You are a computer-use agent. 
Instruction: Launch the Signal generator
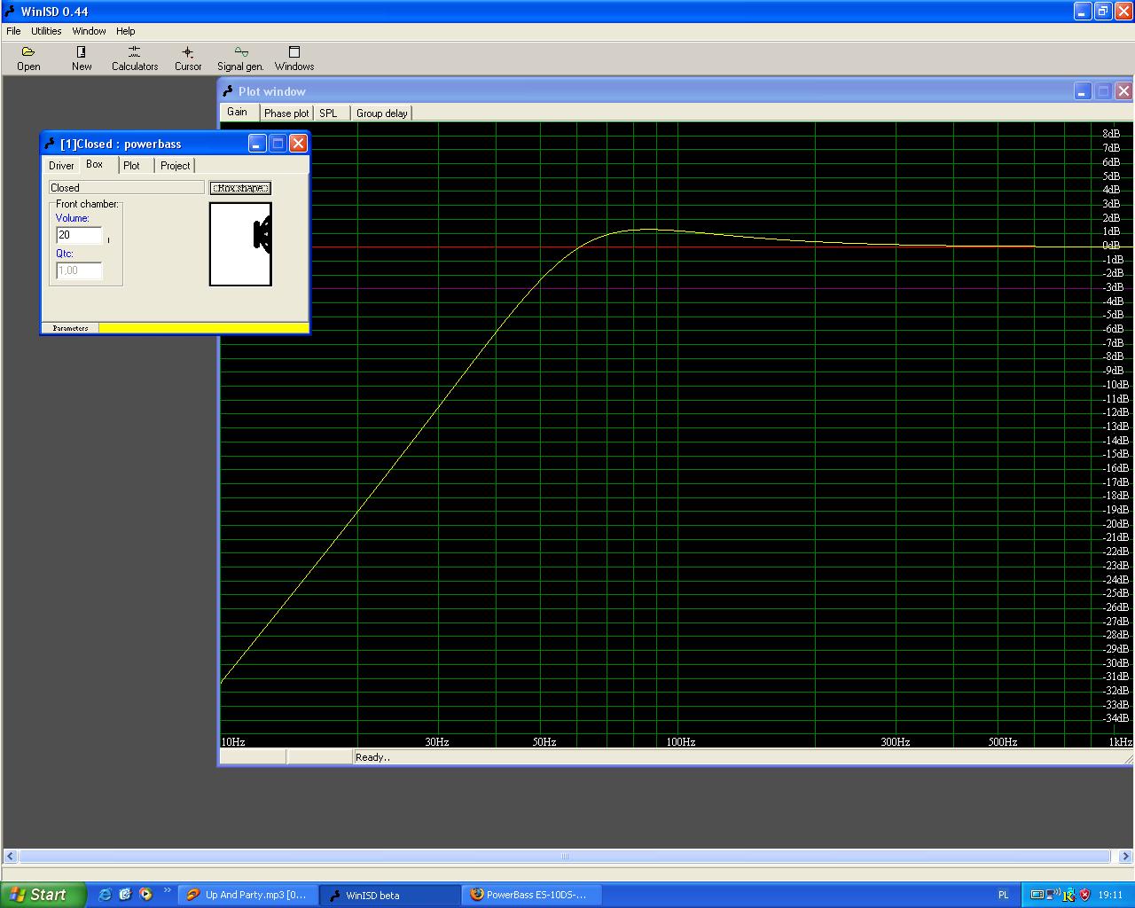[x=240, y=59]
